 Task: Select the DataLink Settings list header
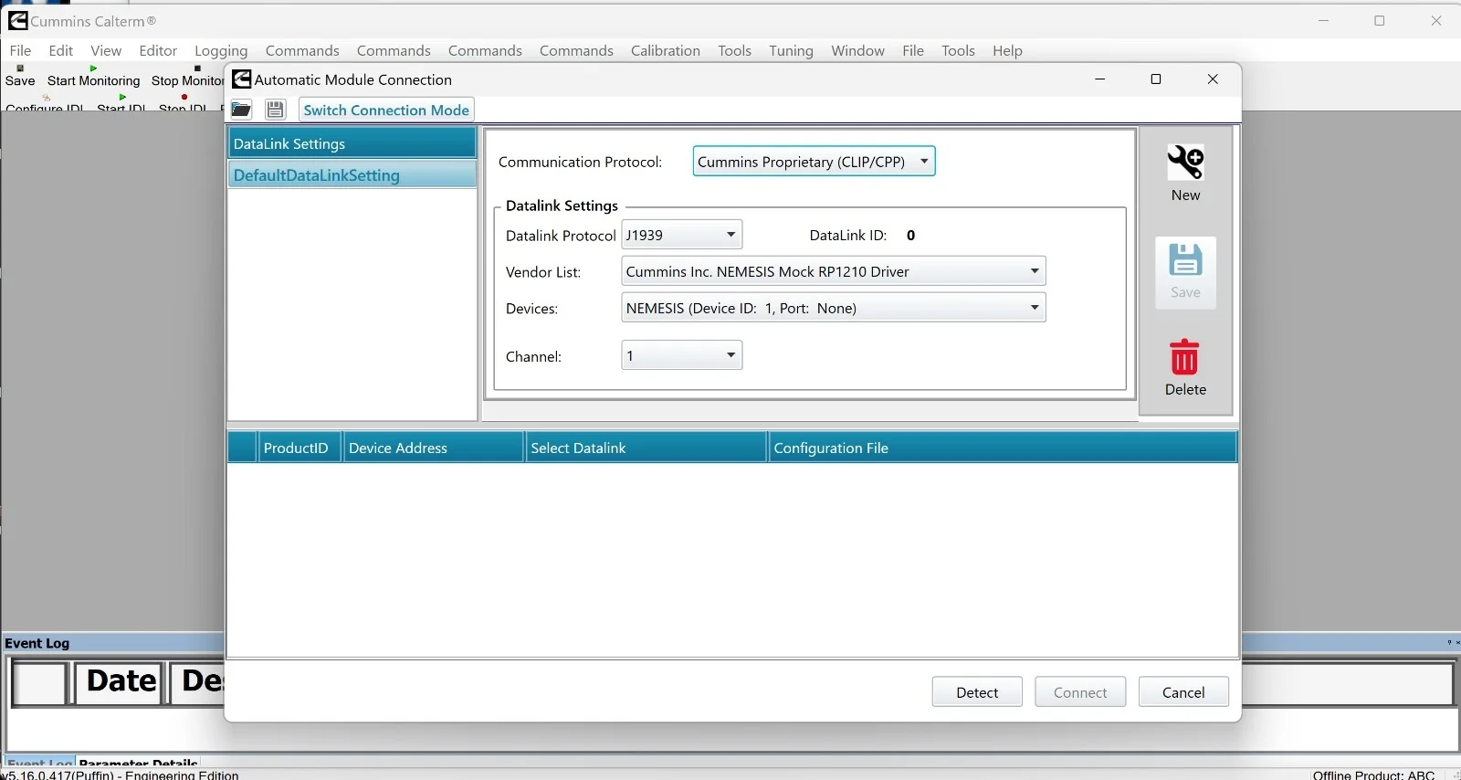352,143
